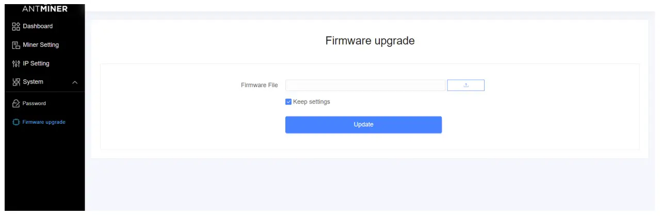
Task: Click the System menu icon
Action: (16, 82)
